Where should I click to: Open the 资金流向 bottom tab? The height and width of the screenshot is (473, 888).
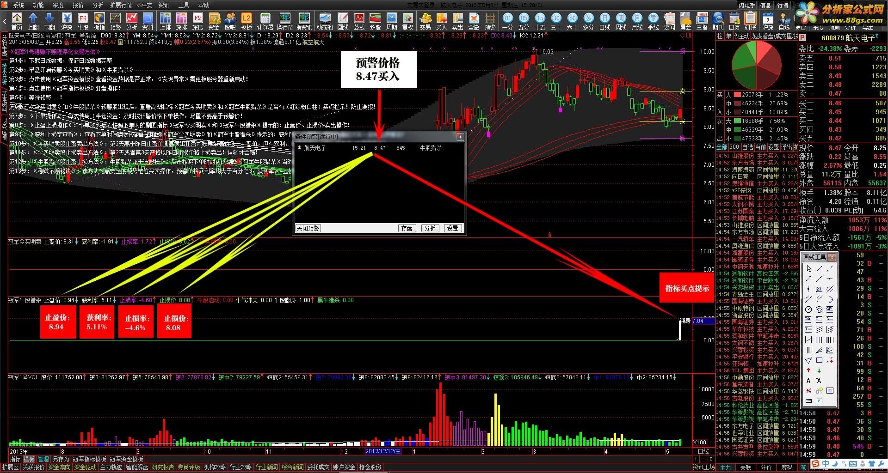60,467
